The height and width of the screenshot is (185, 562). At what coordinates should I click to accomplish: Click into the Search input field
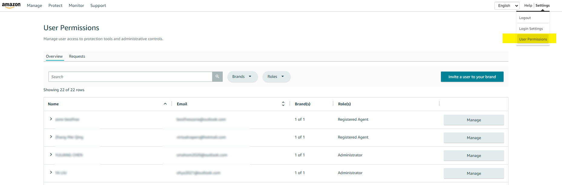point(130,77)
